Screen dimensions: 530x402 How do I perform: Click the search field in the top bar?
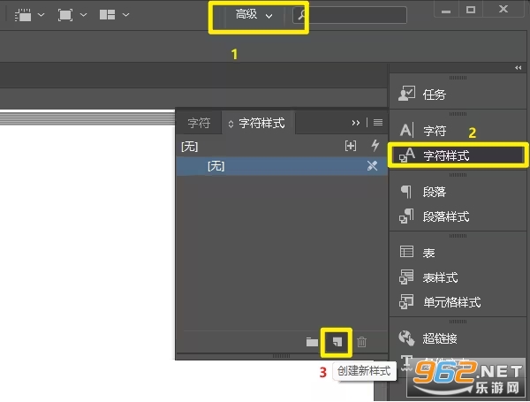(350, 15)
